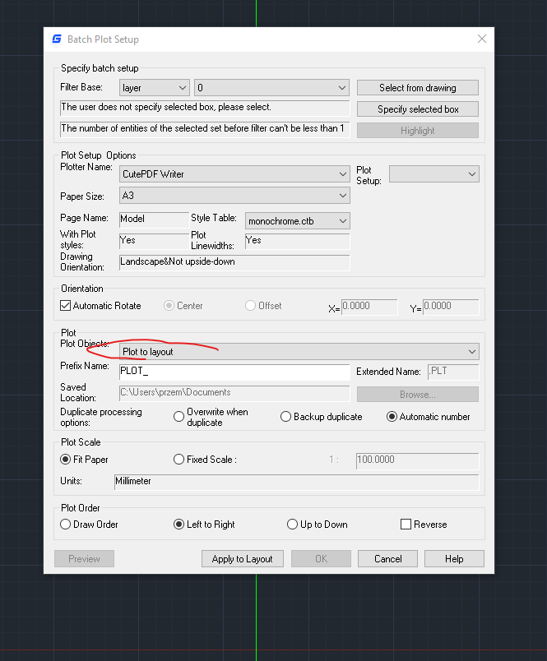Expand the Plotter Name CutePDF Writer dropdown
Viewport: 547px width, 661px height.
tap(234, 174)
